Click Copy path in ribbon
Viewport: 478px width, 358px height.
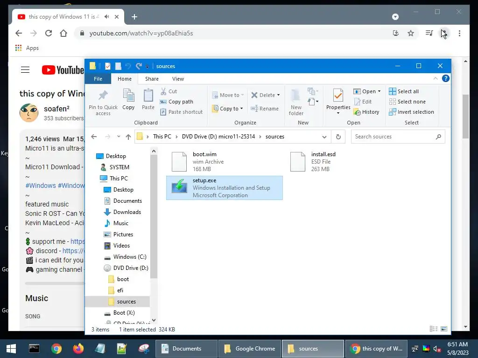[x=176, y=102]
